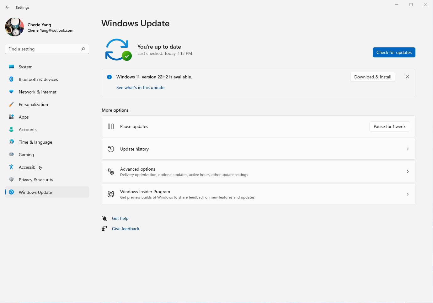This screenshot has height=303, width=433.
Task: Download & install Windows 11 version 22H2
Action: pyautogui.click(x=372, y=77)
